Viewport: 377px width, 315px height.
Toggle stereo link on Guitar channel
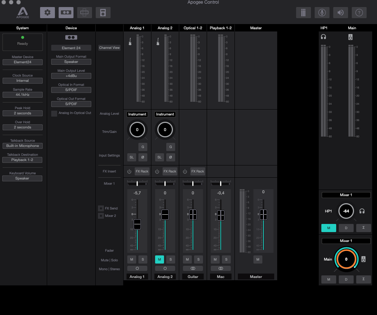tap(193, 268)
